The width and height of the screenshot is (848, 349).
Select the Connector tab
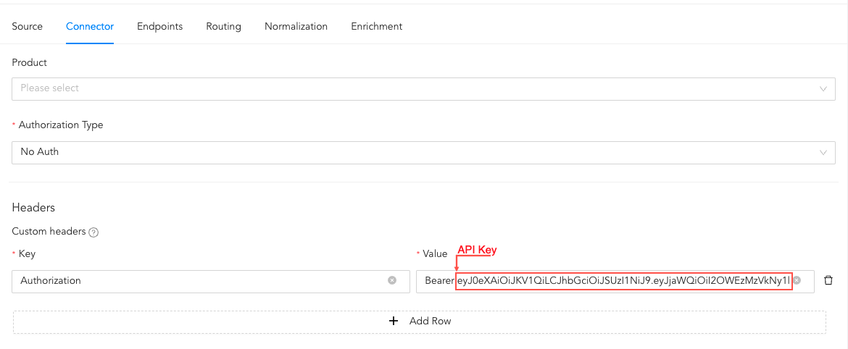(90, 26)
